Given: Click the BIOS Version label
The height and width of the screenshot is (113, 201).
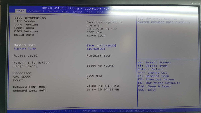Looking at the screenshot, I should [26, 31].
